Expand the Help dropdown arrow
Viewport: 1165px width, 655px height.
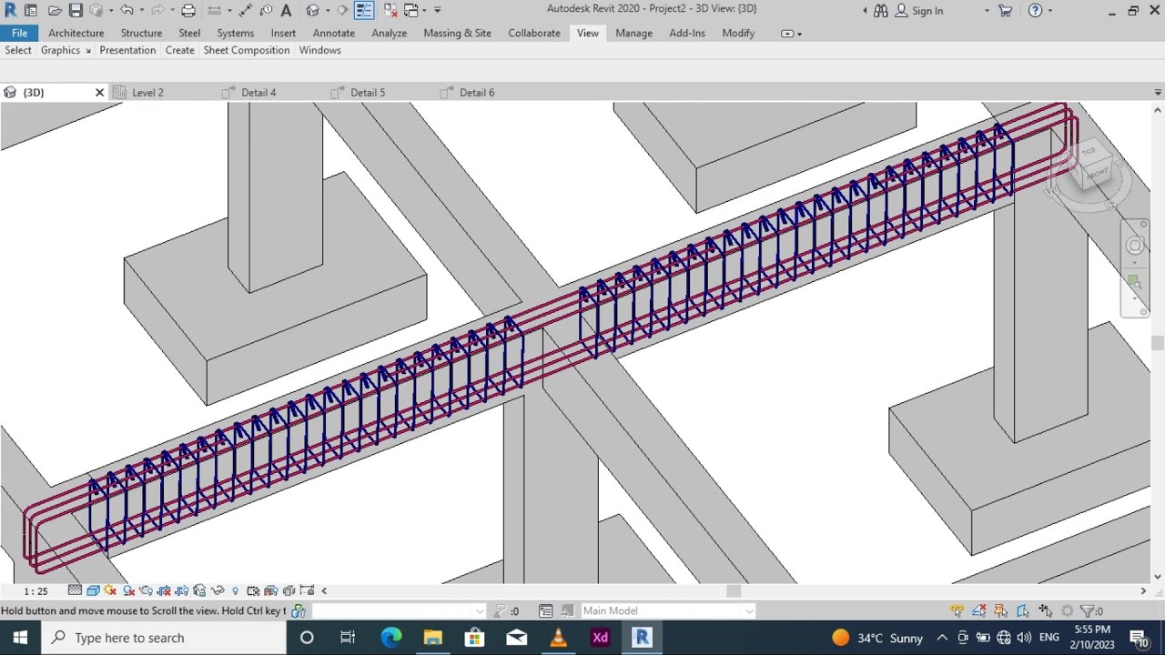(1050, 10)
